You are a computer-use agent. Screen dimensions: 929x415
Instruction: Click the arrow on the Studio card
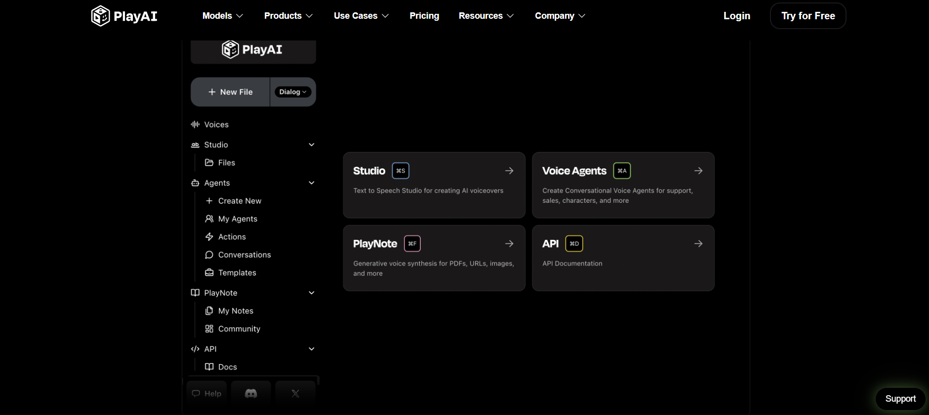coord(509,171)
